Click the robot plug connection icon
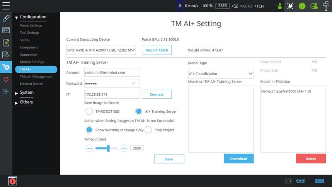Image resolution: width=332 pixels, height=187 pixels. (x=290, y=6)
